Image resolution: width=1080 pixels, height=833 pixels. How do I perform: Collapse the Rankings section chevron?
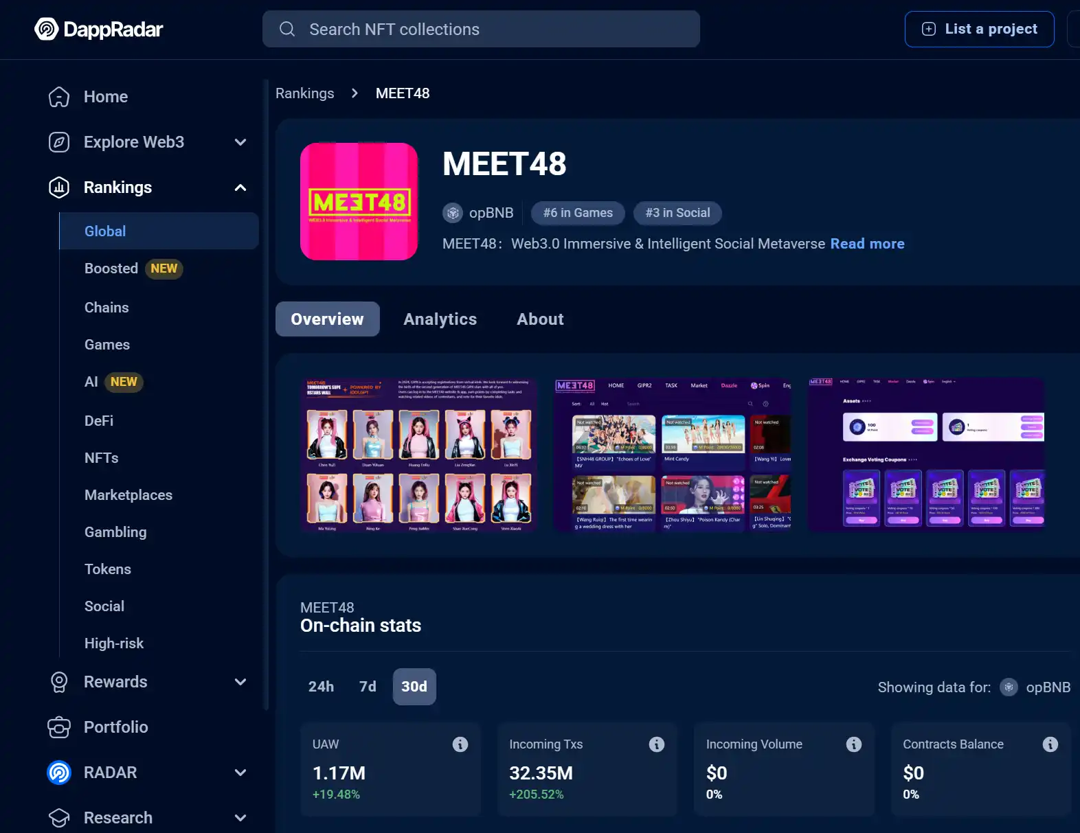pyautogui.click(x=240, y=187)
